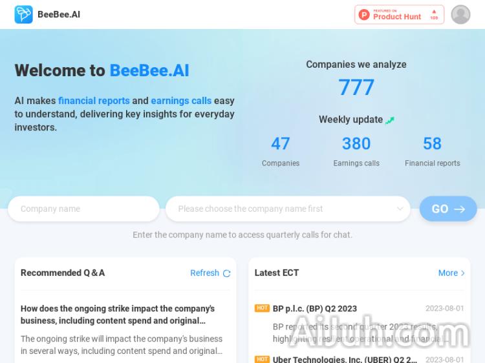
Task: Click the BeeBee.AI logo icon
Action: (x=23, y=14)
